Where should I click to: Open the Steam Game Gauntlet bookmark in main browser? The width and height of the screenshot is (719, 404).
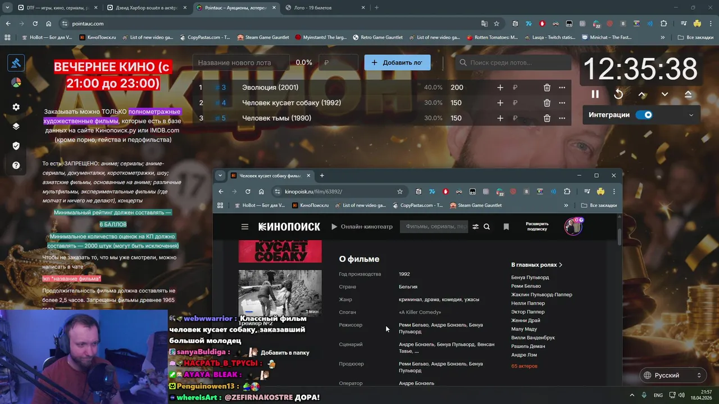(x=263, y=38)
